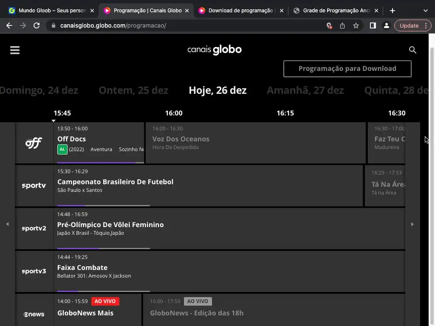Expand the tab search dropdown
435x326 pixels.
[x=426, y=11]
